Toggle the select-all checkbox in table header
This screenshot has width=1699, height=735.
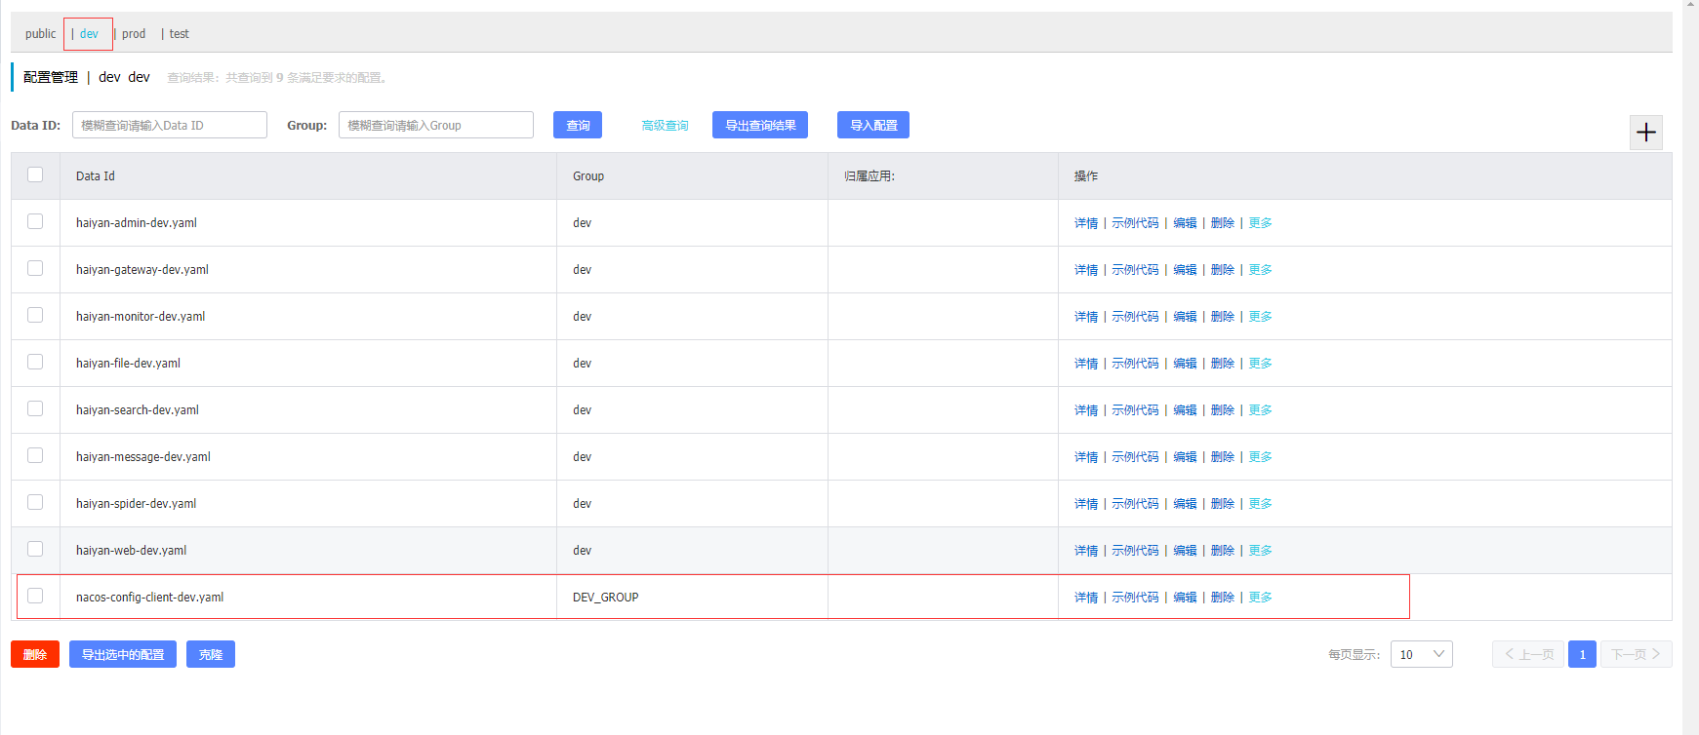point(35,174)
